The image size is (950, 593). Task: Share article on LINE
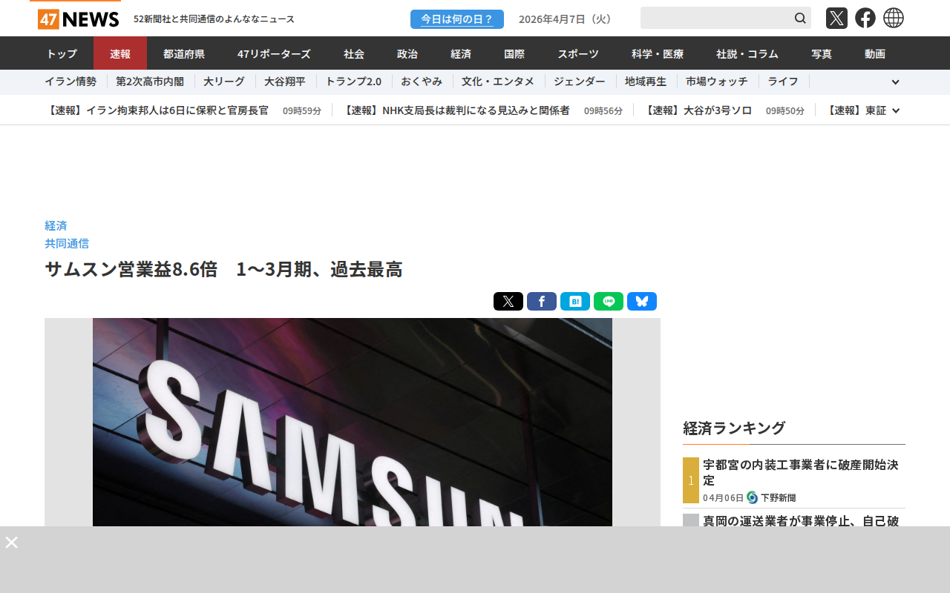(609, 301)
